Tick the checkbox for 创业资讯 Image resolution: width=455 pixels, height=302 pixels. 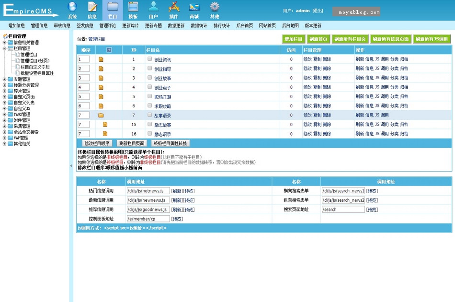[150, 59]
